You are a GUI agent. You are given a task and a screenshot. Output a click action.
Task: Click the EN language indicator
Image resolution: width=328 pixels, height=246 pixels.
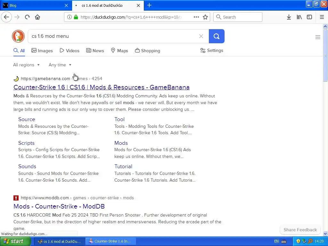click(x=276, y=242)
